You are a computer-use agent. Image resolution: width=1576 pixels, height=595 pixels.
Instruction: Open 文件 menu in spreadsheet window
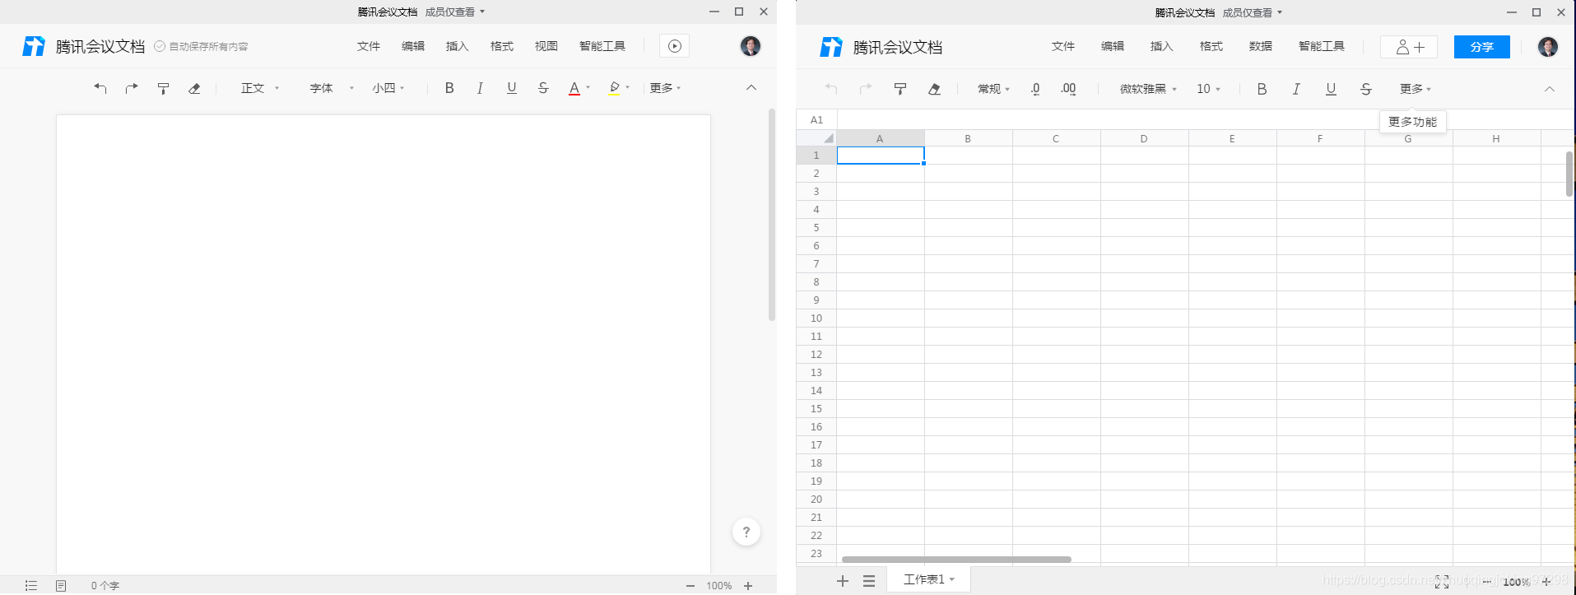click(x=1063, y=46)
